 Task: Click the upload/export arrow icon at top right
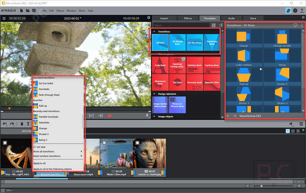(x=302, y=11)
